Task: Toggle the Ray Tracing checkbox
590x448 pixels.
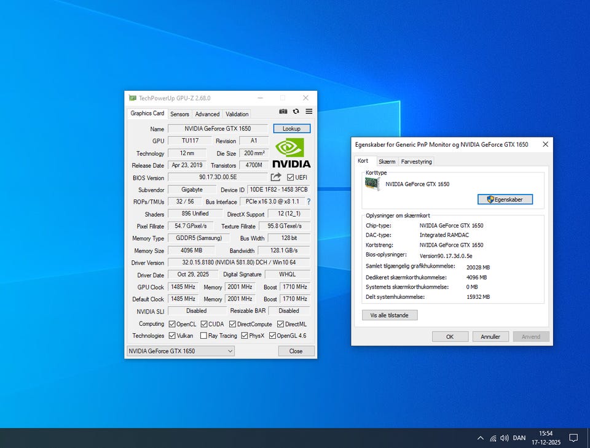Action: 203,336
